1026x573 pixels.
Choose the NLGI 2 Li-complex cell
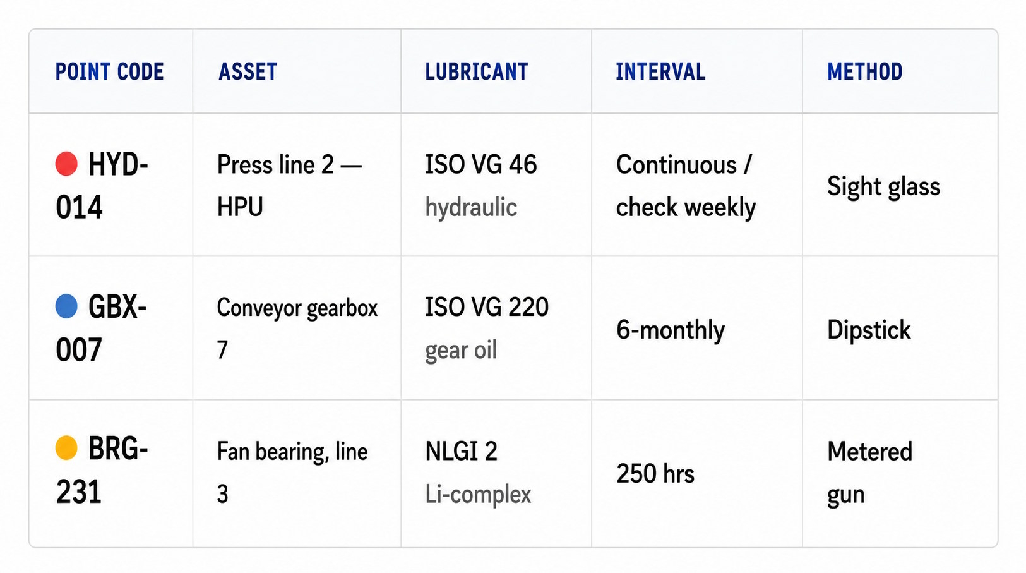[x=496, y=473]
